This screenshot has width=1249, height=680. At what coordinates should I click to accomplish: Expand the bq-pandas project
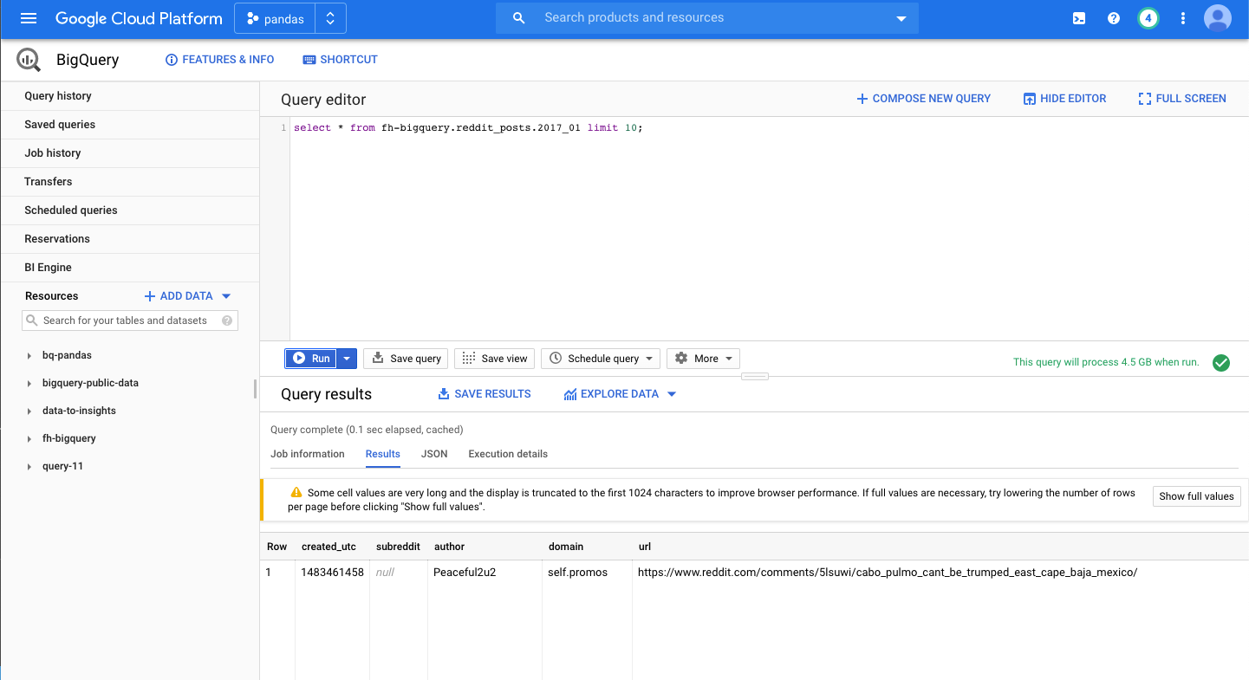[29, 356]
